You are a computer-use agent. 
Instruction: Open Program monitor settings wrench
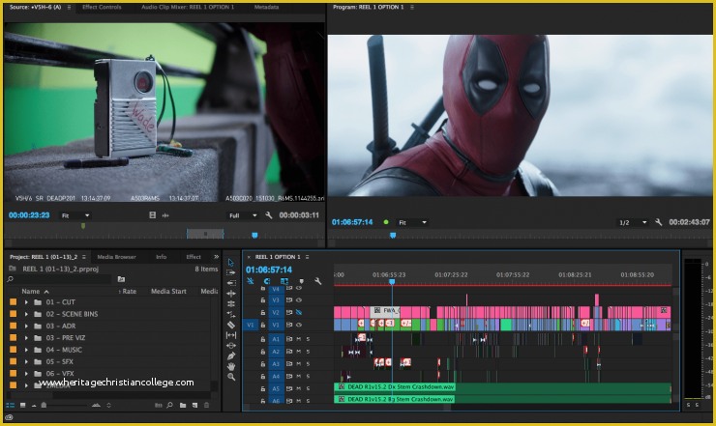[659, 222]
